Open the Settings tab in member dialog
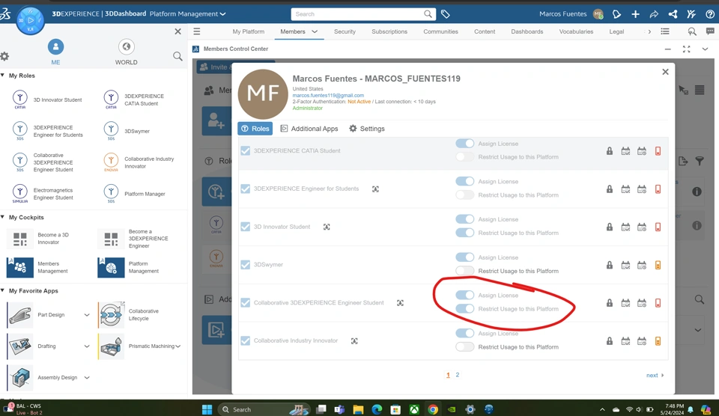 367,129
